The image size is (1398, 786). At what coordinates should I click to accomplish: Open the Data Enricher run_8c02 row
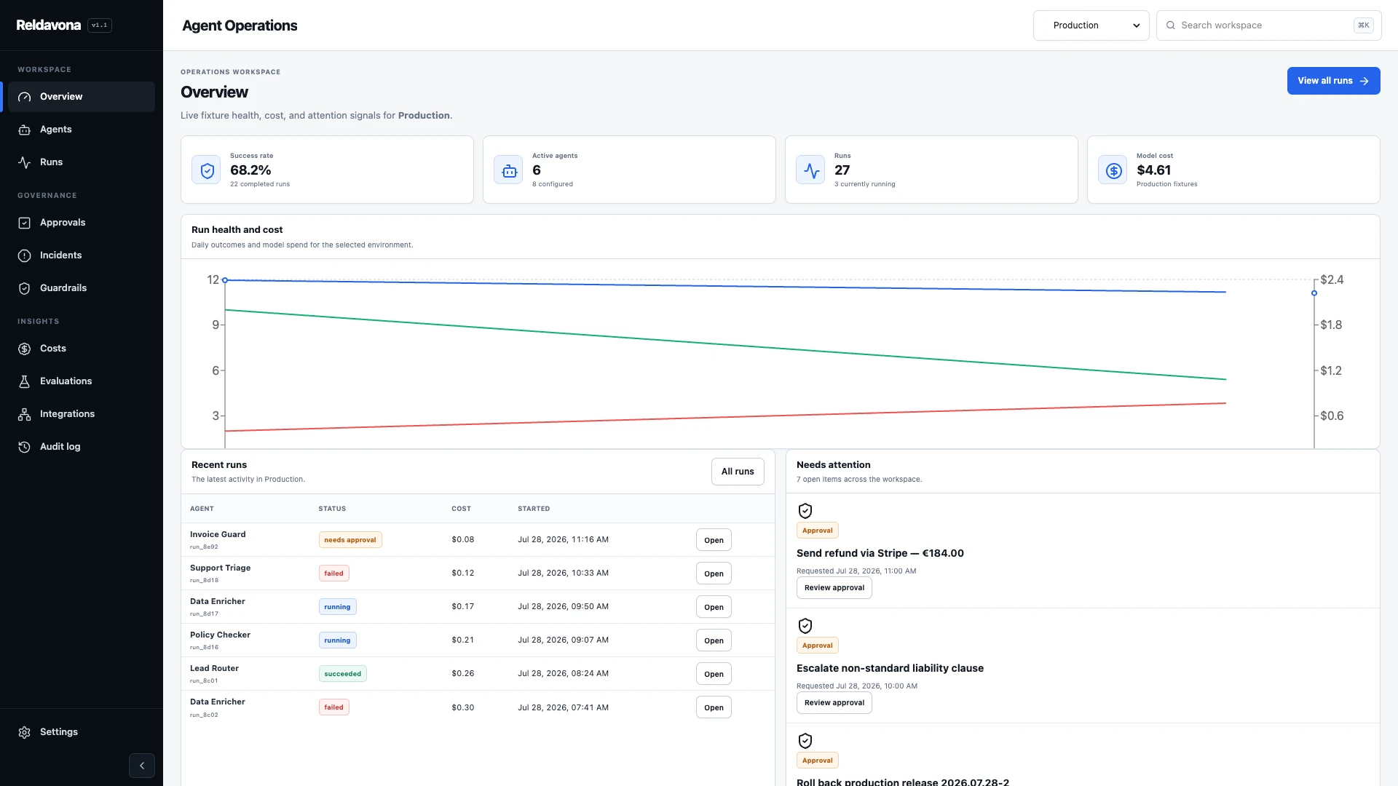[714, 707]
